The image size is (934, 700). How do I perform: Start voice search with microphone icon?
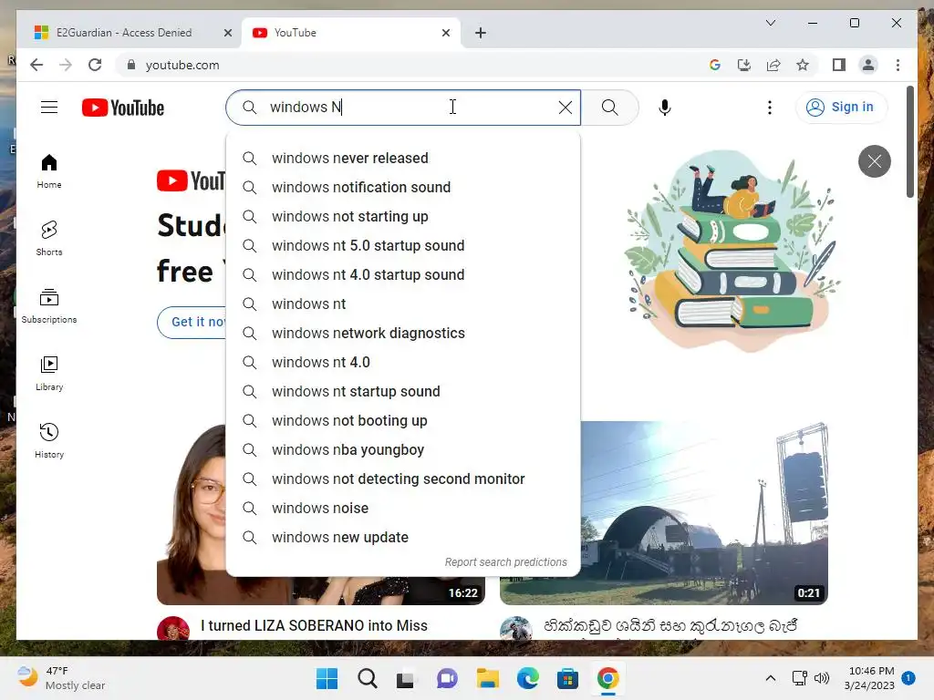665,108
